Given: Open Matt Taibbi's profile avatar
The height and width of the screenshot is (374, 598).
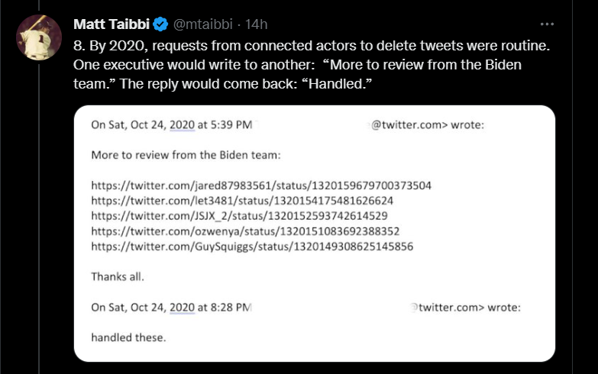Looking at the screenshot, I should point(39,37).
